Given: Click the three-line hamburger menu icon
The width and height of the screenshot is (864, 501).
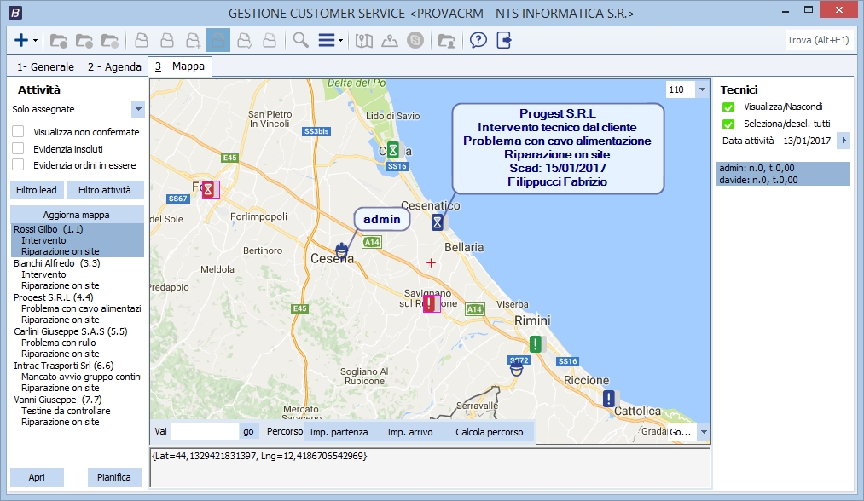Looking at the screenshot, I should [x=327, y=40].
